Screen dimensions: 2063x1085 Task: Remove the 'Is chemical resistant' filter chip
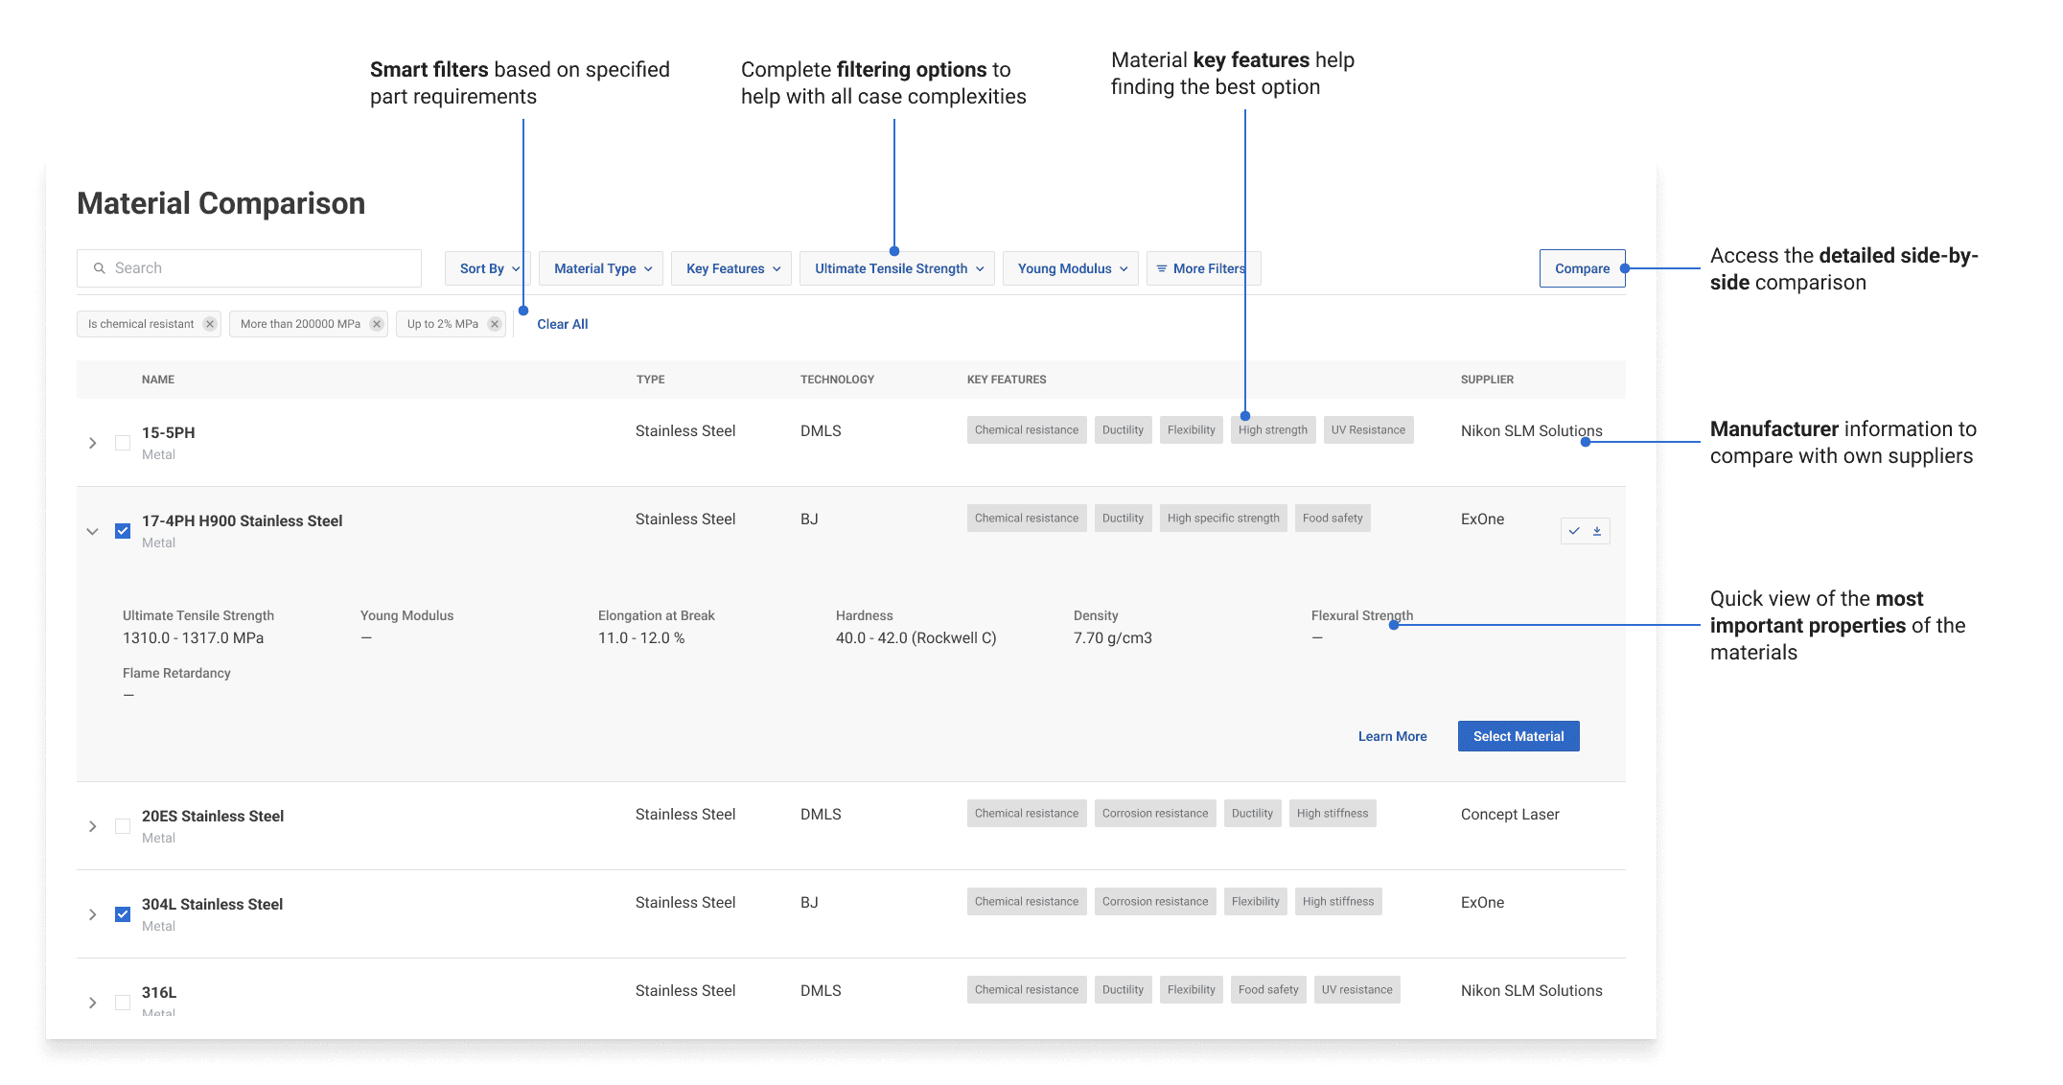[x=210, y=324]
